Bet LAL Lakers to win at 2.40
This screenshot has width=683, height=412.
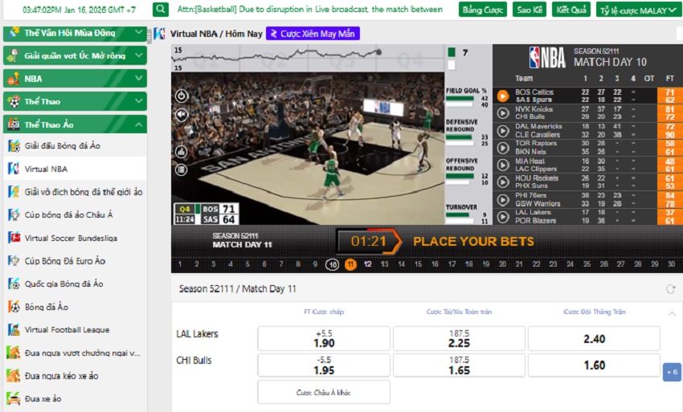tap(594, 338)
